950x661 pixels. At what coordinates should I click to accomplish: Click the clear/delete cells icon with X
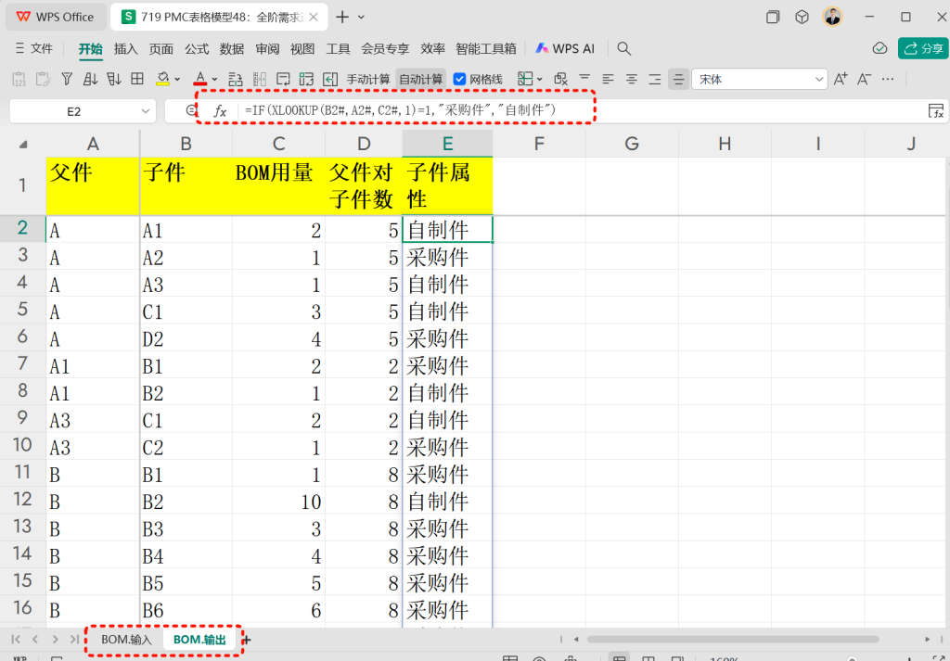[x=561, y=79]
